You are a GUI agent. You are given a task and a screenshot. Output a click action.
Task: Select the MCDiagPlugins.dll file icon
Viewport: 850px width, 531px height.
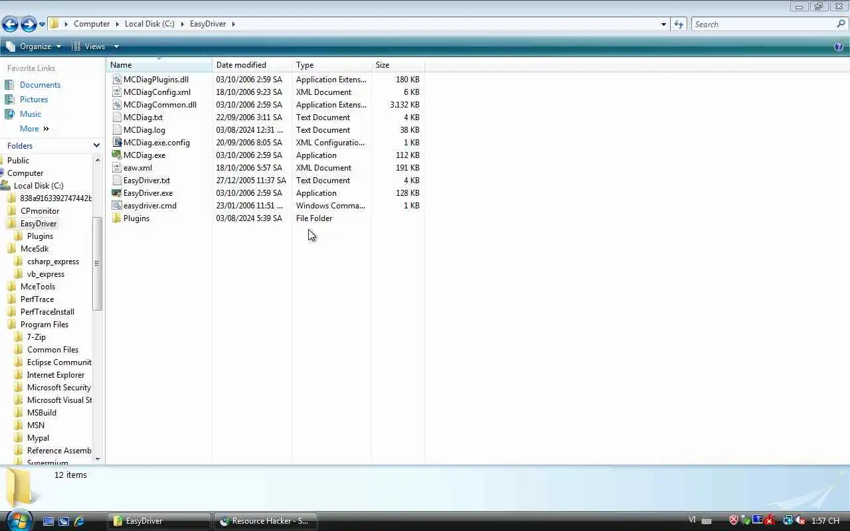[x=117, y=80]
